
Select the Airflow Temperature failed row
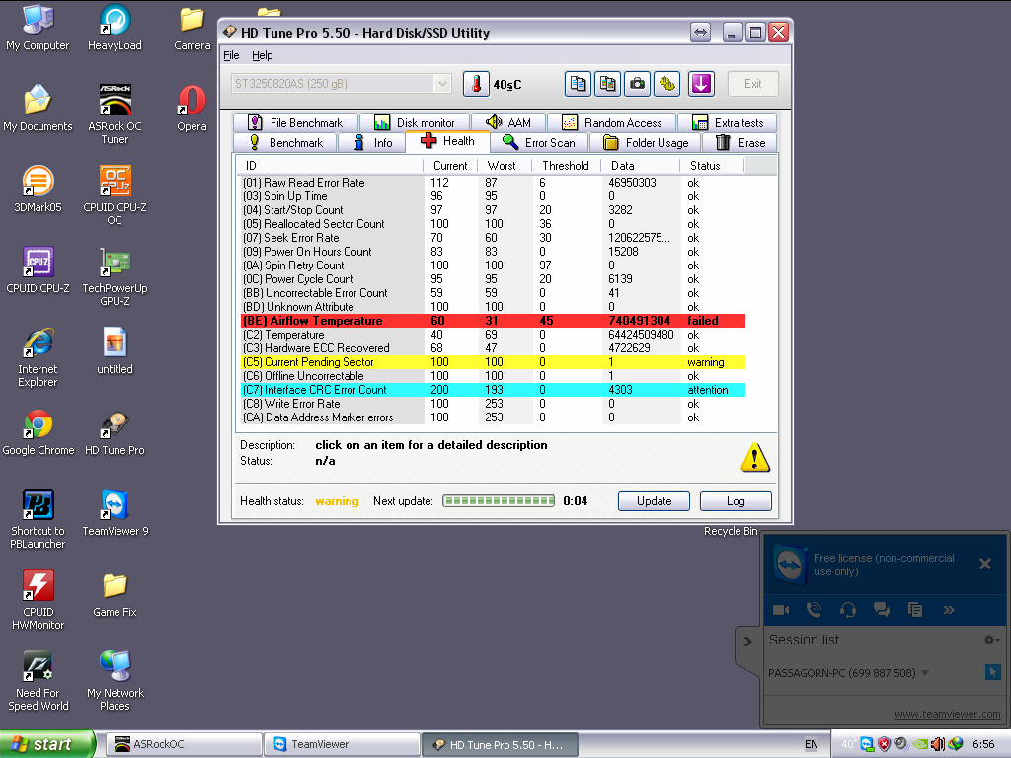click(494, 321)
